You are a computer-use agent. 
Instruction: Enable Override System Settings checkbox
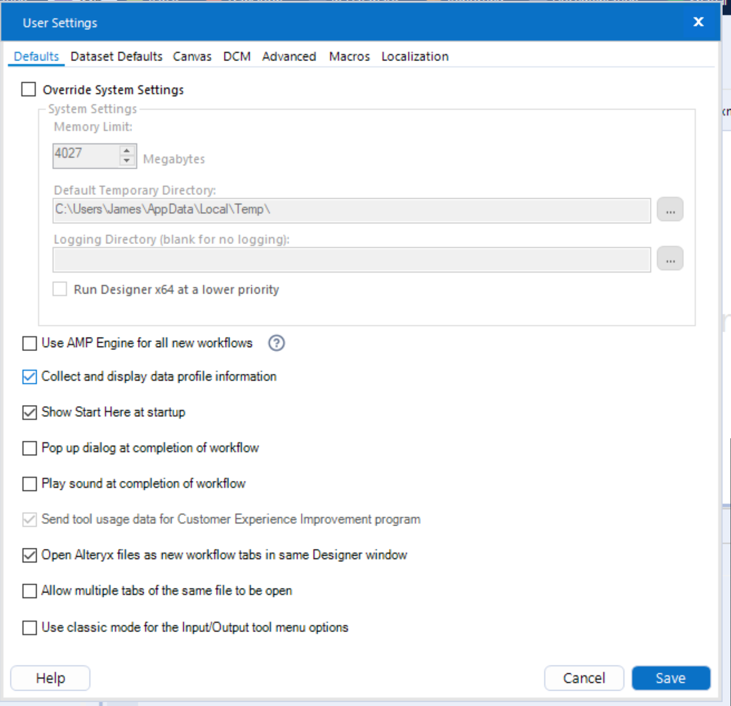29,90
